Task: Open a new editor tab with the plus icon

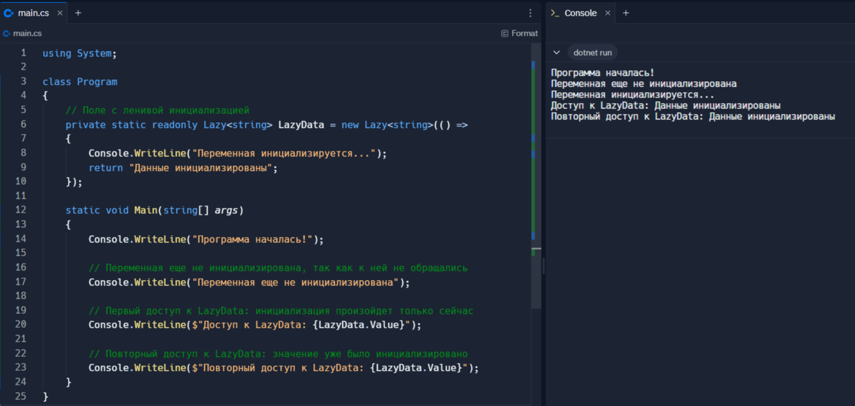Action: (x=78, y=12)
